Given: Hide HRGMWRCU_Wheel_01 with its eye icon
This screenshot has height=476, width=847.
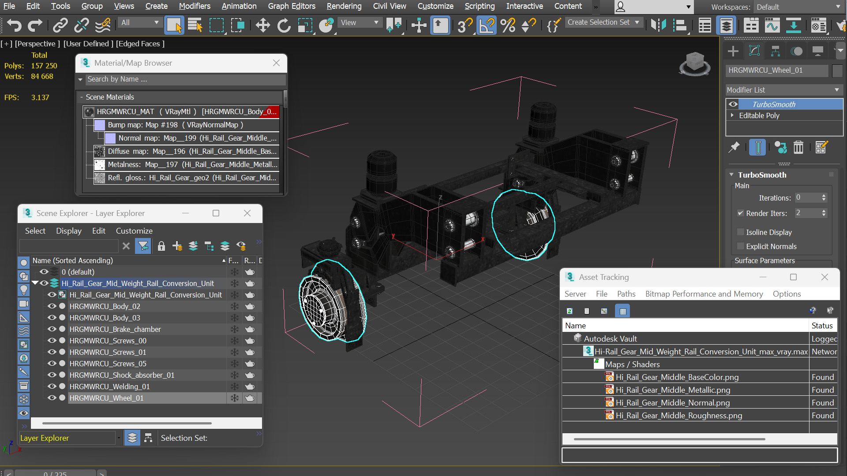Looking at the screenshot, I should [x=52, y=398].
